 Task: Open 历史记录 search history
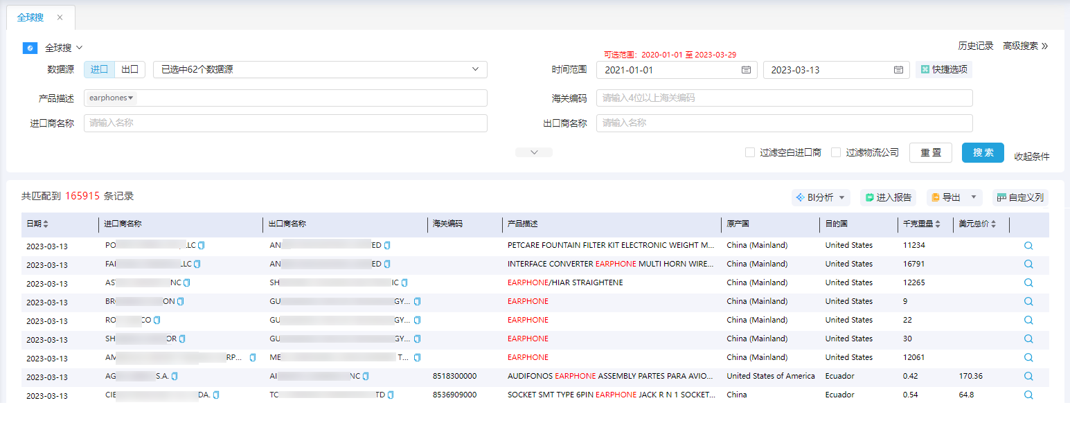click(976, 46)
